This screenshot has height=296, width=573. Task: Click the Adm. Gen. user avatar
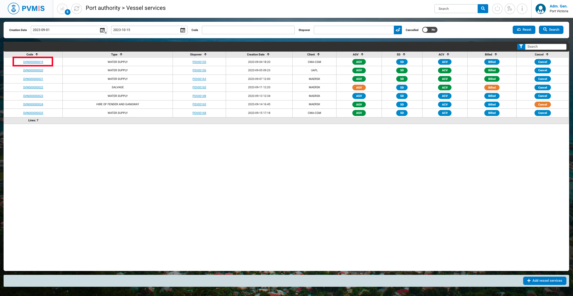point(540,9)
